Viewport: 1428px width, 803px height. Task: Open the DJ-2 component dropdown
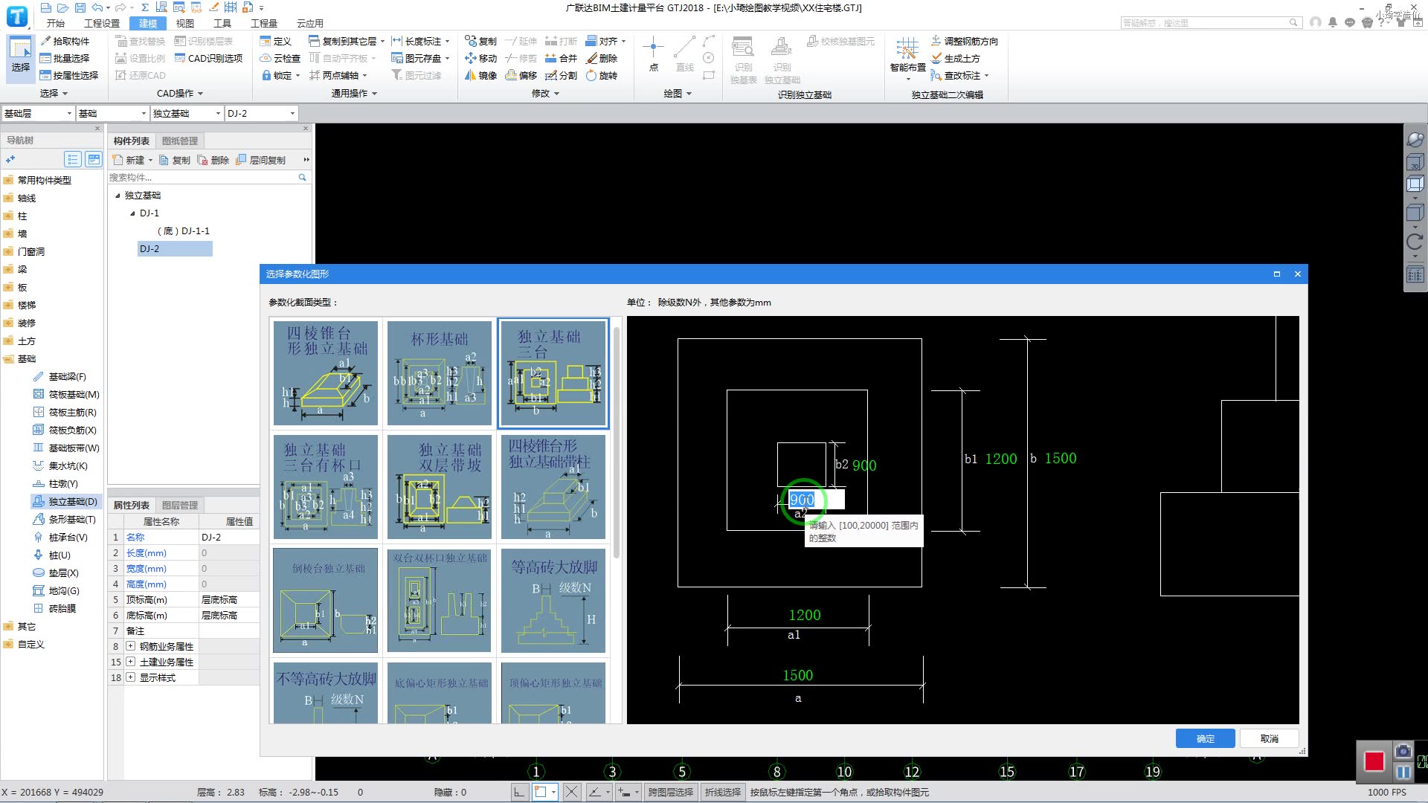click(292, 114)
